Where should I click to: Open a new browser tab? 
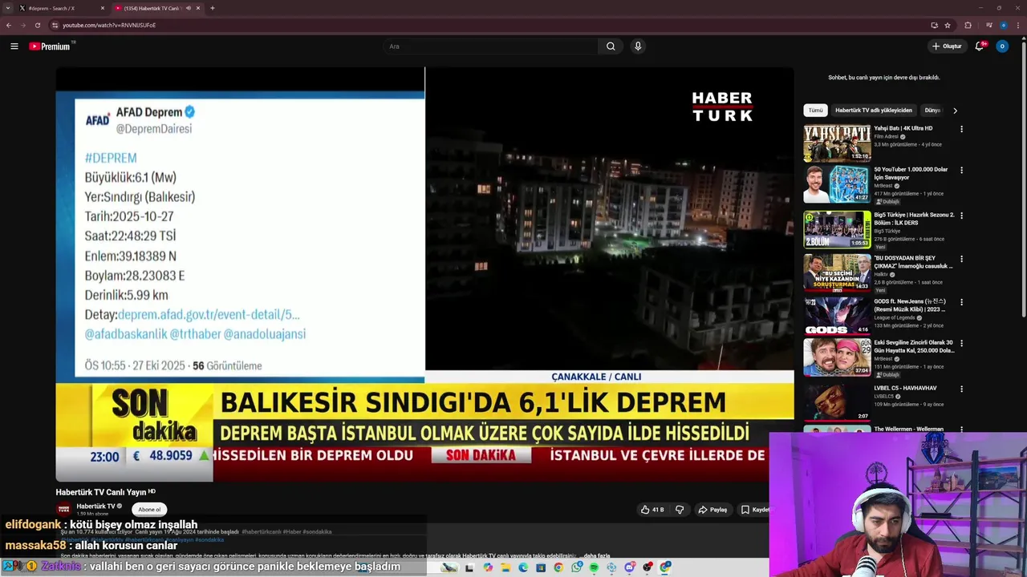click(x=213, y=8)
